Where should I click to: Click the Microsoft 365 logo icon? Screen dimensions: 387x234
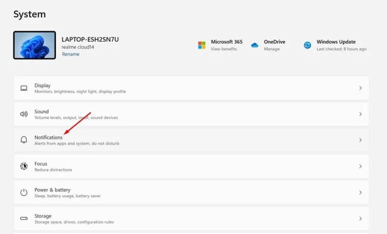tap(202, 45)
